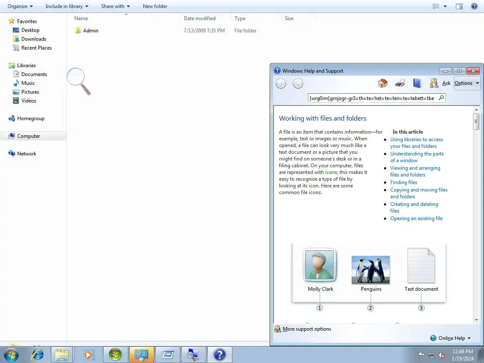Image resolution: width=484 pixels, height=363 pixels.
Task: Sort by Name column header
Action: click(81, 18)
